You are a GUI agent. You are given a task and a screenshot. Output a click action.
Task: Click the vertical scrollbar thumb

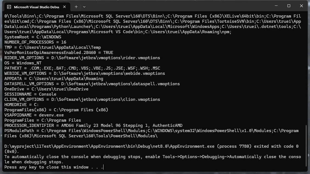(306, 145)
